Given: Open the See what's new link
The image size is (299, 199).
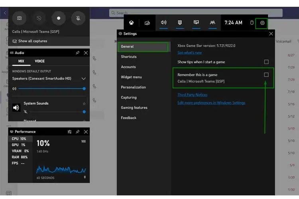Looking at the screenshot, I should click(x=189, y=53).
